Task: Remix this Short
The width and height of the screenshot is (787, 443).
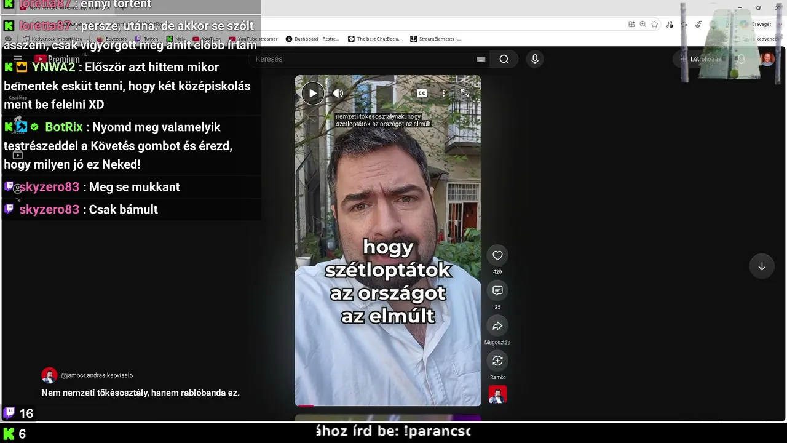Action: (497, 361)
